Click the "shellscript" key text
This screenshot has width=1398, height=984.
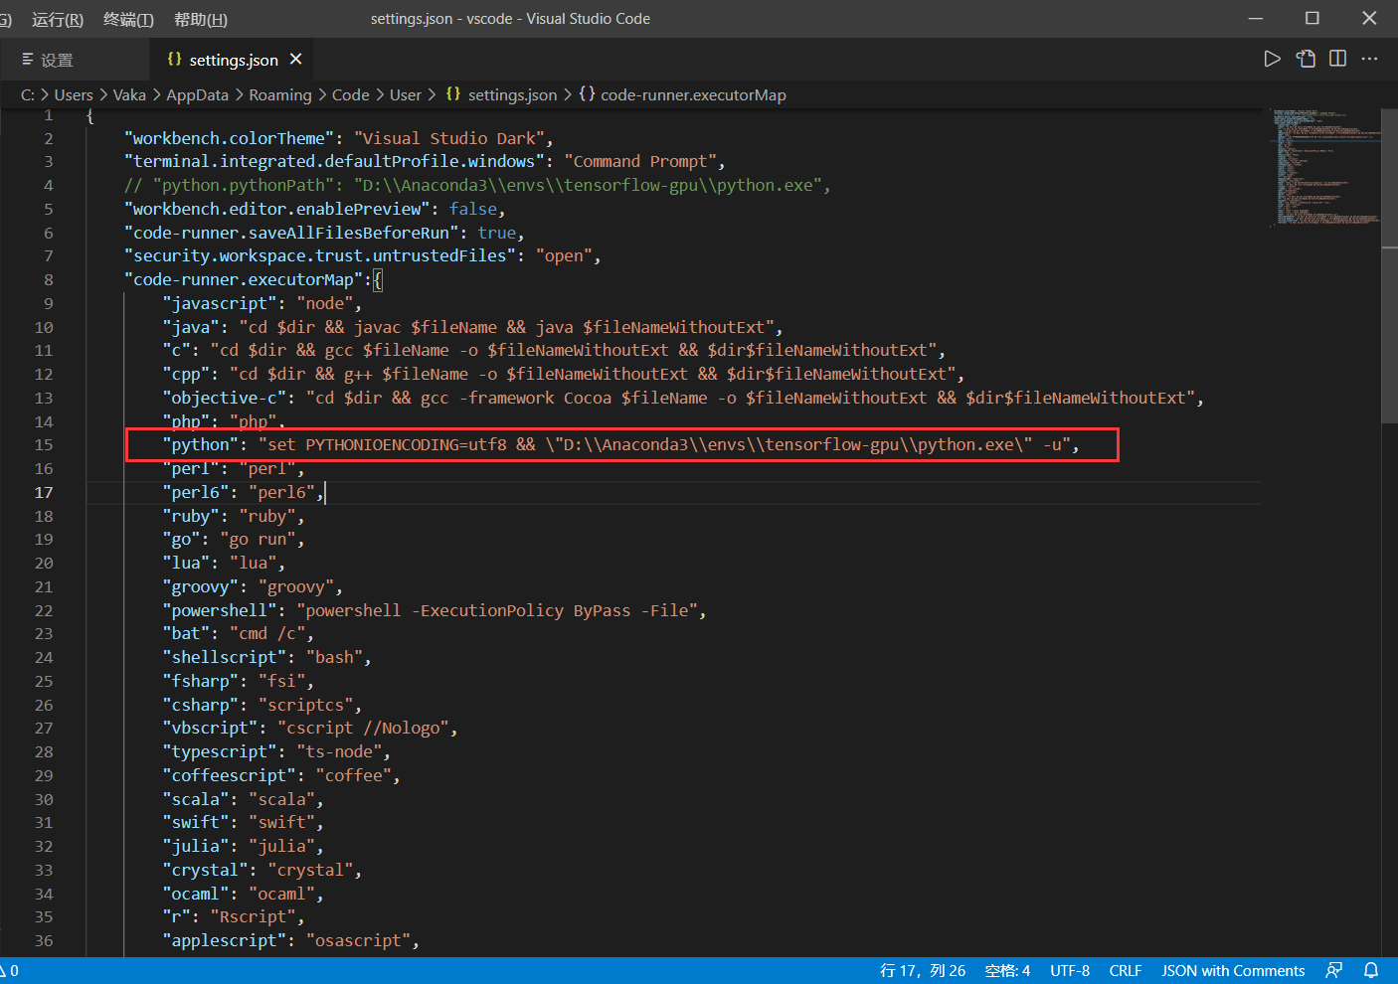click(x=225, y=658)
